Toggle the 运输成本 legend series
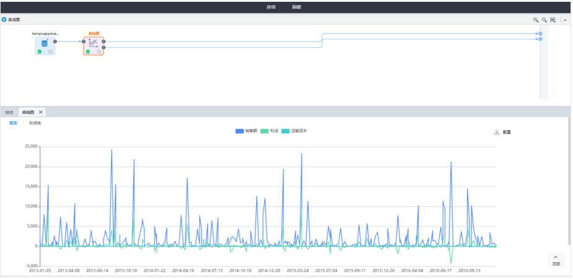573x279 pixels. 294,131
